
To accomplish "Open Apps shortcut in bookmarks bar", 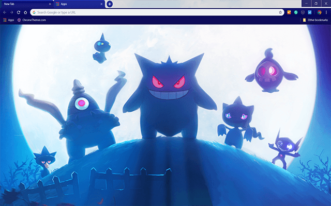I will (9, 20).
